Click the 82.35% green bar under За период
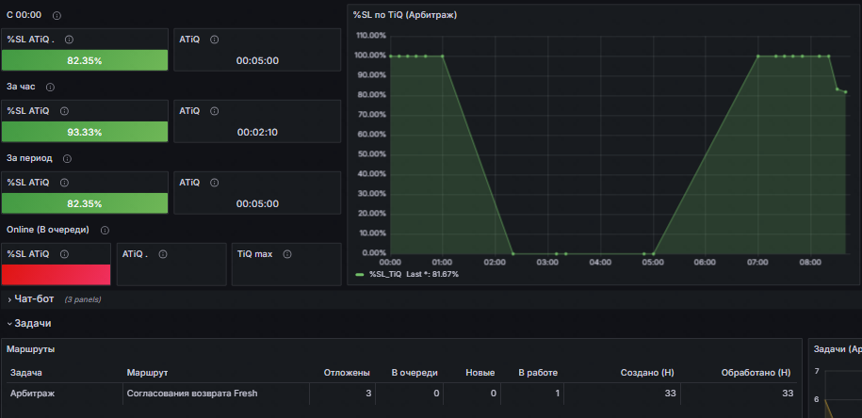This screenshot has width=862, height=418. tap(85, 203)
